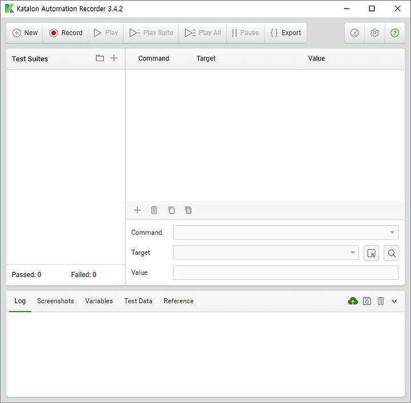
Task: Switch to the Log tab
Action: click(20, 301)
